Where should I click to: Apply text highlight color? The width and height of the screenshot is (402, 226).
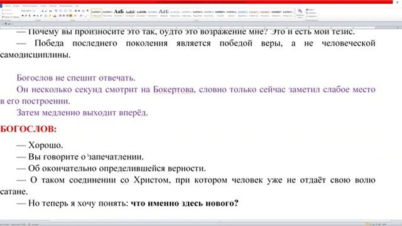[50, 16]
